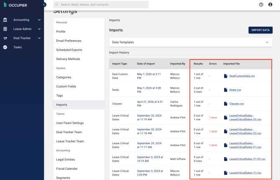Click 'May 7, 2026 at 3:11 PM' date

(x=149, y=76)
